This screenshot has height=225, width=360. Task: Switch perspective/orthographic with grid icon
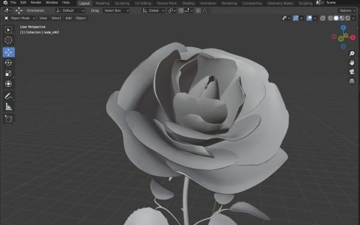coord(352,81)
